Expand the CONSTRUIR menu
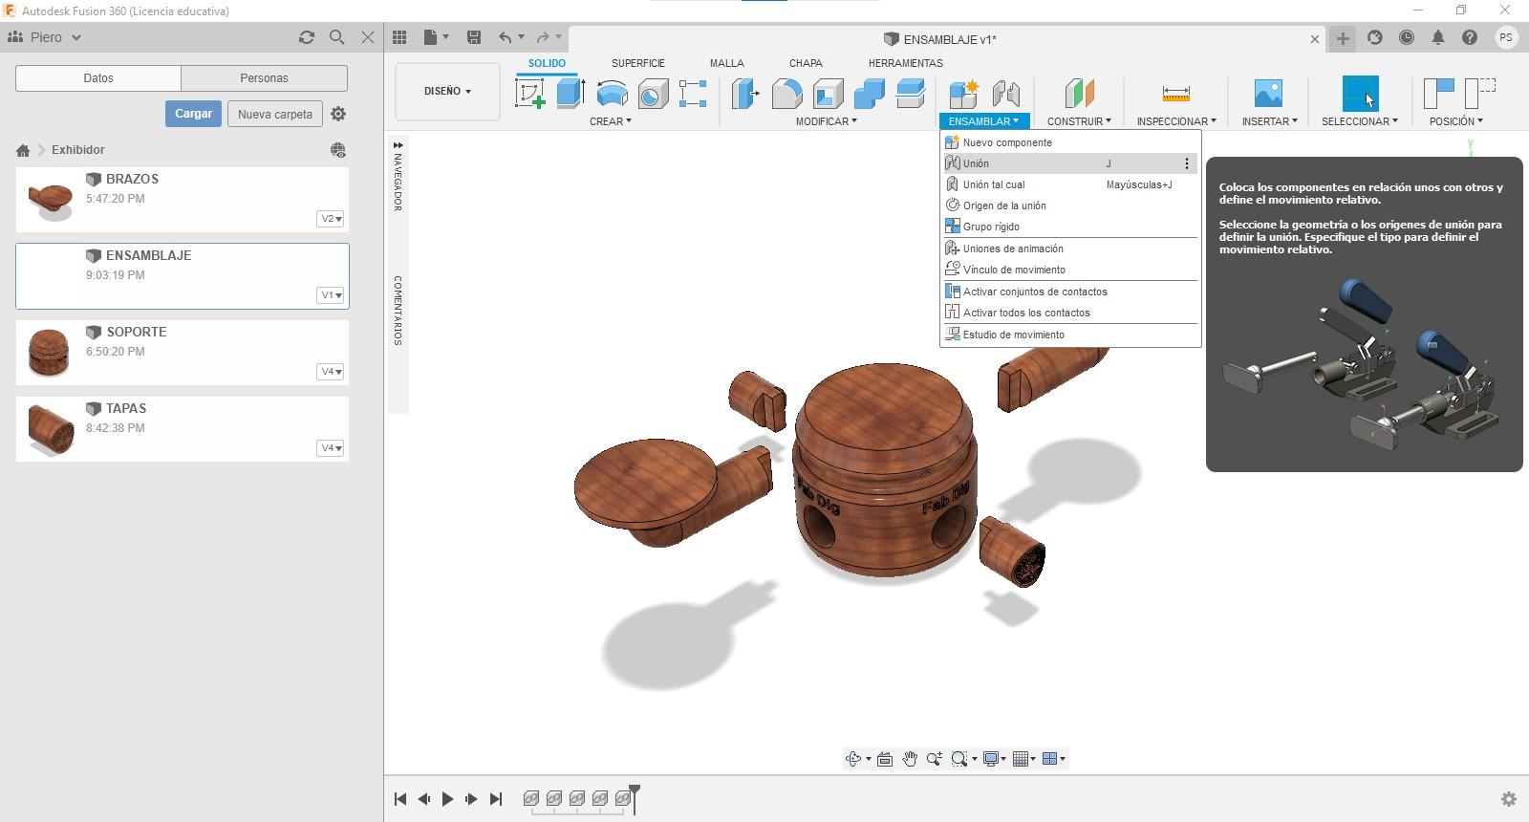This screenshot has width=1529, height=822. point(1079,121)
